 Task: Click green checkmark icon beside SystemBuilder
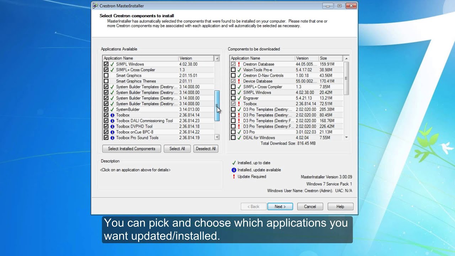pyautogui.click(x=112, y=110)
